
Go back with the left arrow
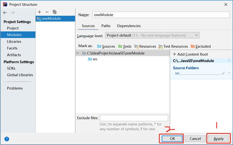(5, 13)
